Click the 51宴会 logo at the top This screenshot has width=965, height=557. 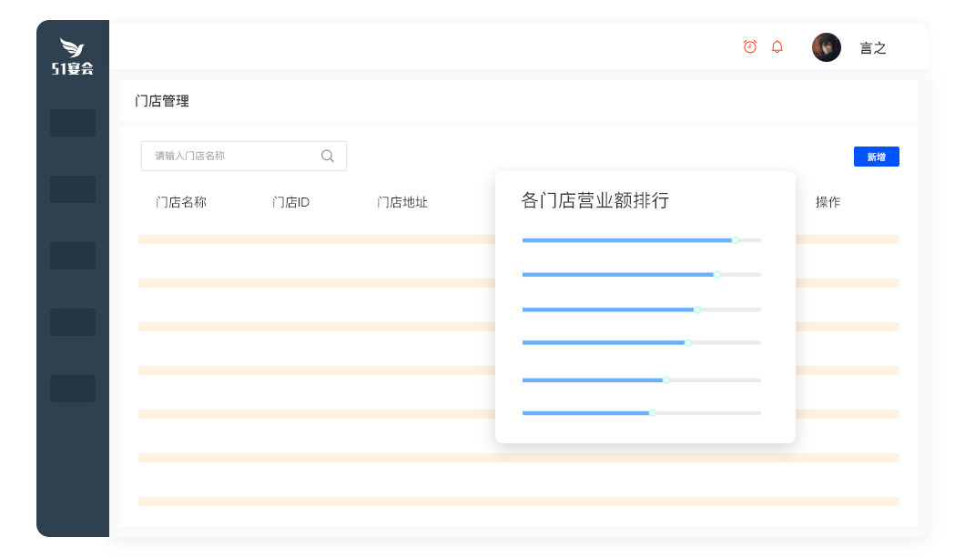(x=72, y=55)
